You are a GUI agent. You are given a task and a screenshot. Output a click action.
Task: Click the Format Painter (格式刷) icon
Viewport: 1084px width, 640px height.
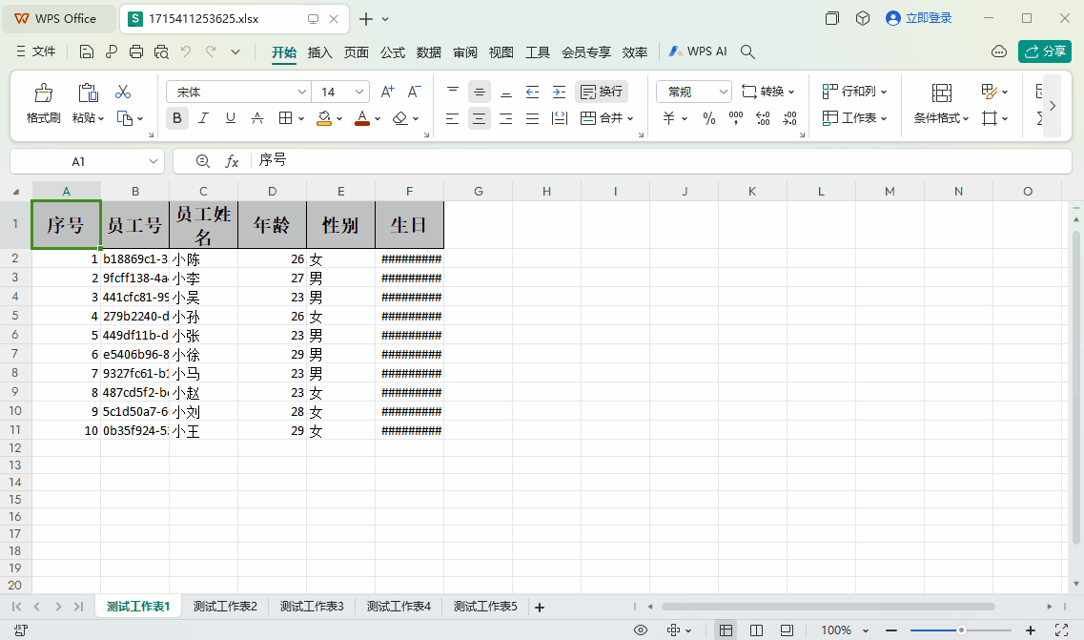43,93
